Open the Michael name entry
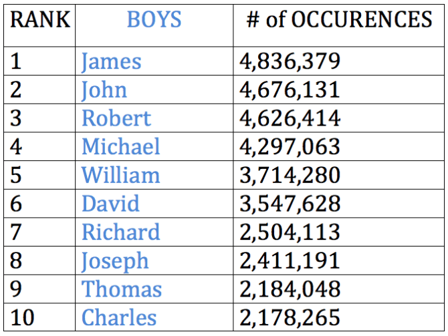448x336 pixels. pyautogui.click(x=121, y=146)
